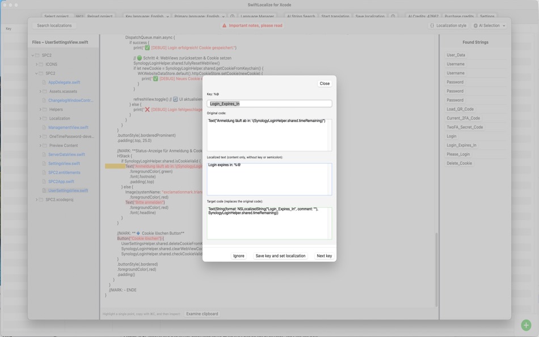Click the Save localization toolbar button
The height and width of the screenshot is (337, 539).
click(x=370, y=16)
